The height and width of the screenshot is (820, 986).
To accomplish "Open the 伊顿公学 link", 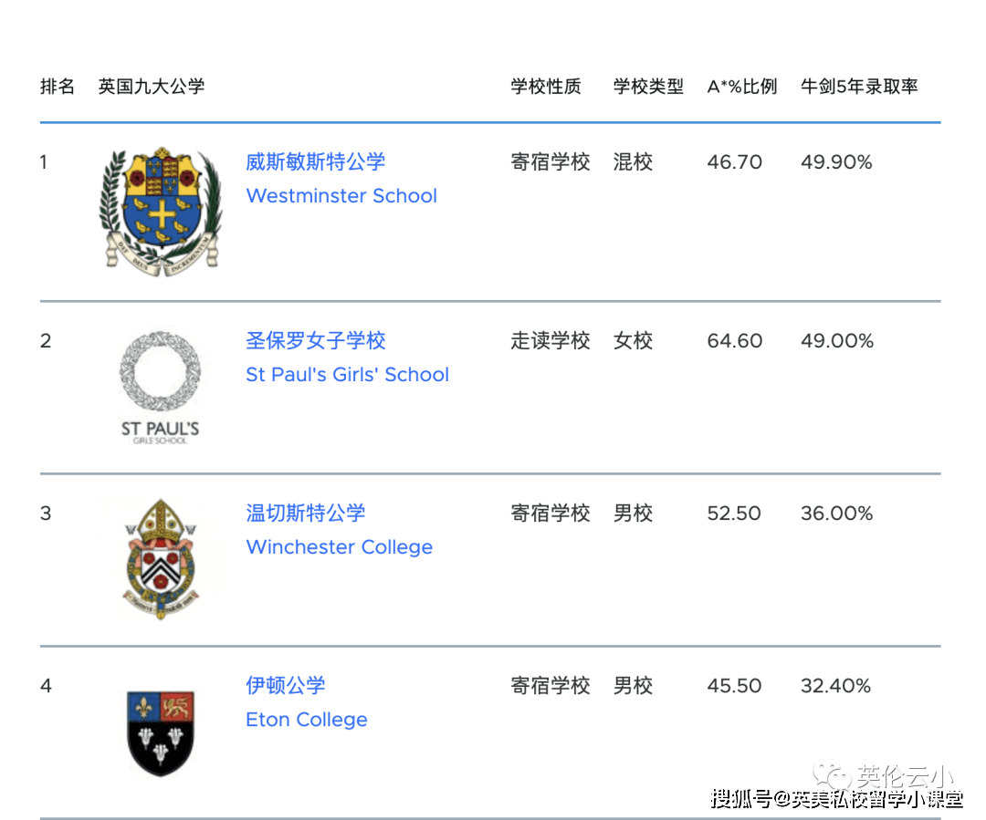I will pos(286,686).
